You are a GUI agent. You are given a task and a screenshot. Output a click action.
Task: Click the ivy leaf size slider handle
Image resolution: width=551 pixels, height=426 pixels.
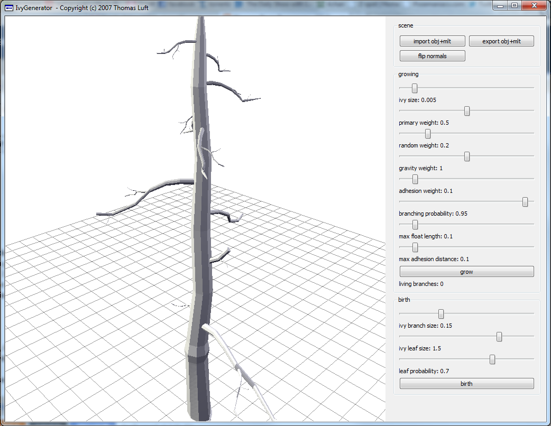click(x=499, y=337)
